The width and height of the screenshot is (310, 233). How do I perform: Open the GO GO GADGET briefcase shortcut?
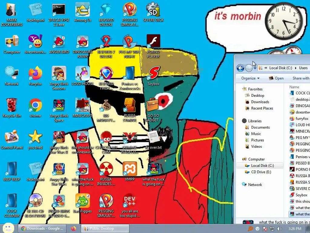coord(153,110)
